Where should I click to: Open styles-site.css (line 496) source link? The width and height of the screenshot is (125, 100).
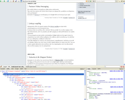(x=116, y=71)
